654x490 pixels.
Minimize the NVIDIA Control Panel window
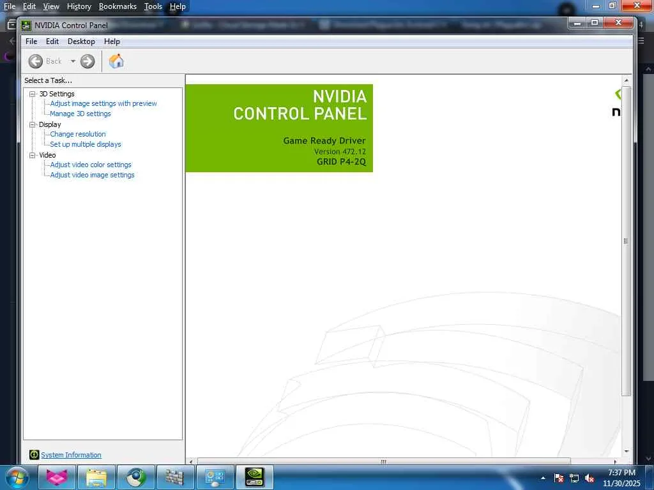(x=577, y=23)
